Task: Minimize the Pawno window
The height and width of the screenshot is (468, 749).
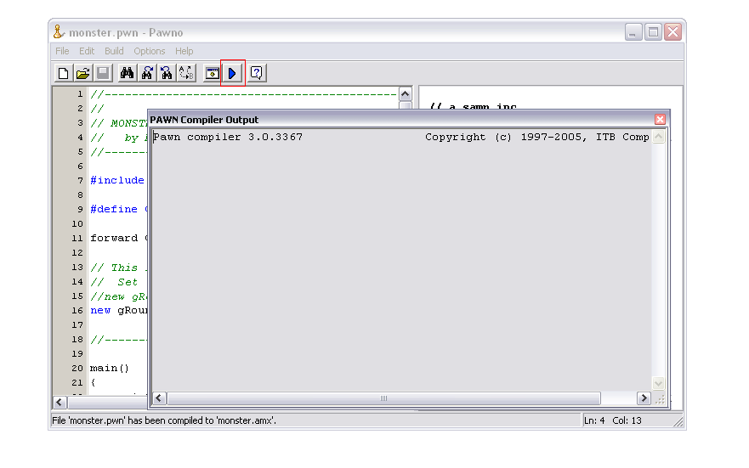Action: pyautogui.click(x=633, y=32)
